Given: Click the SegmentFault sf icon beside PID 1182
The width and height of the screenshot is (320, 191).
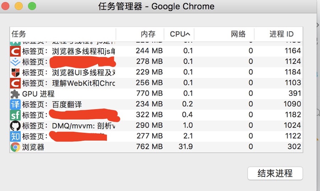Looking at the screenshot, I should click(x=15, y=115).
